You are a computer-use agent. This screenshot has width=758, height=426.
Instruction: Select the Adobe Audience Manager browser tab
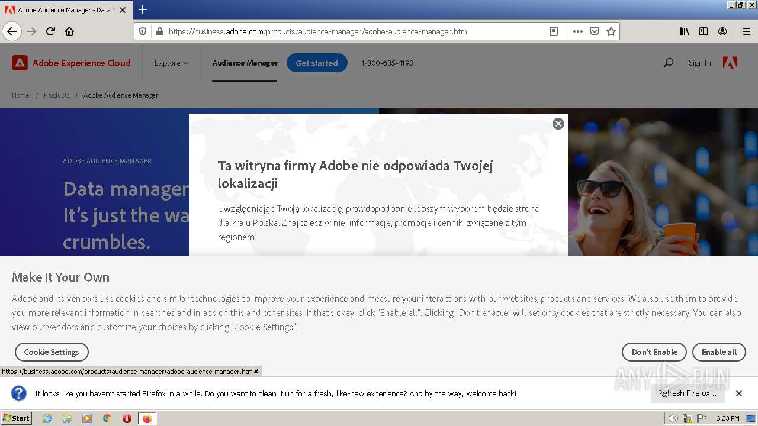pos(65,10)
